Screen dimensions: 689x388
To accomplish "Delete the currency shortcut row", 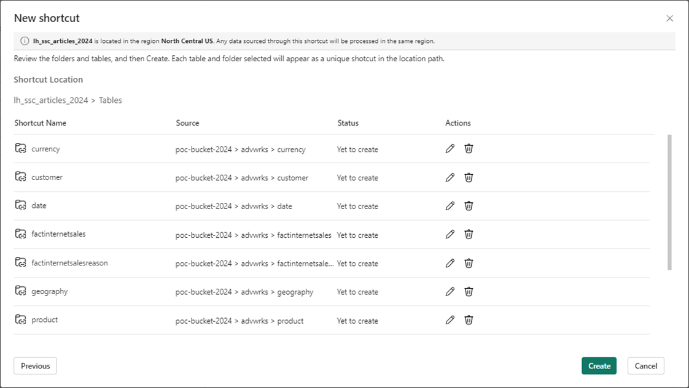I will pyautogui.click(x=469, y=149).
